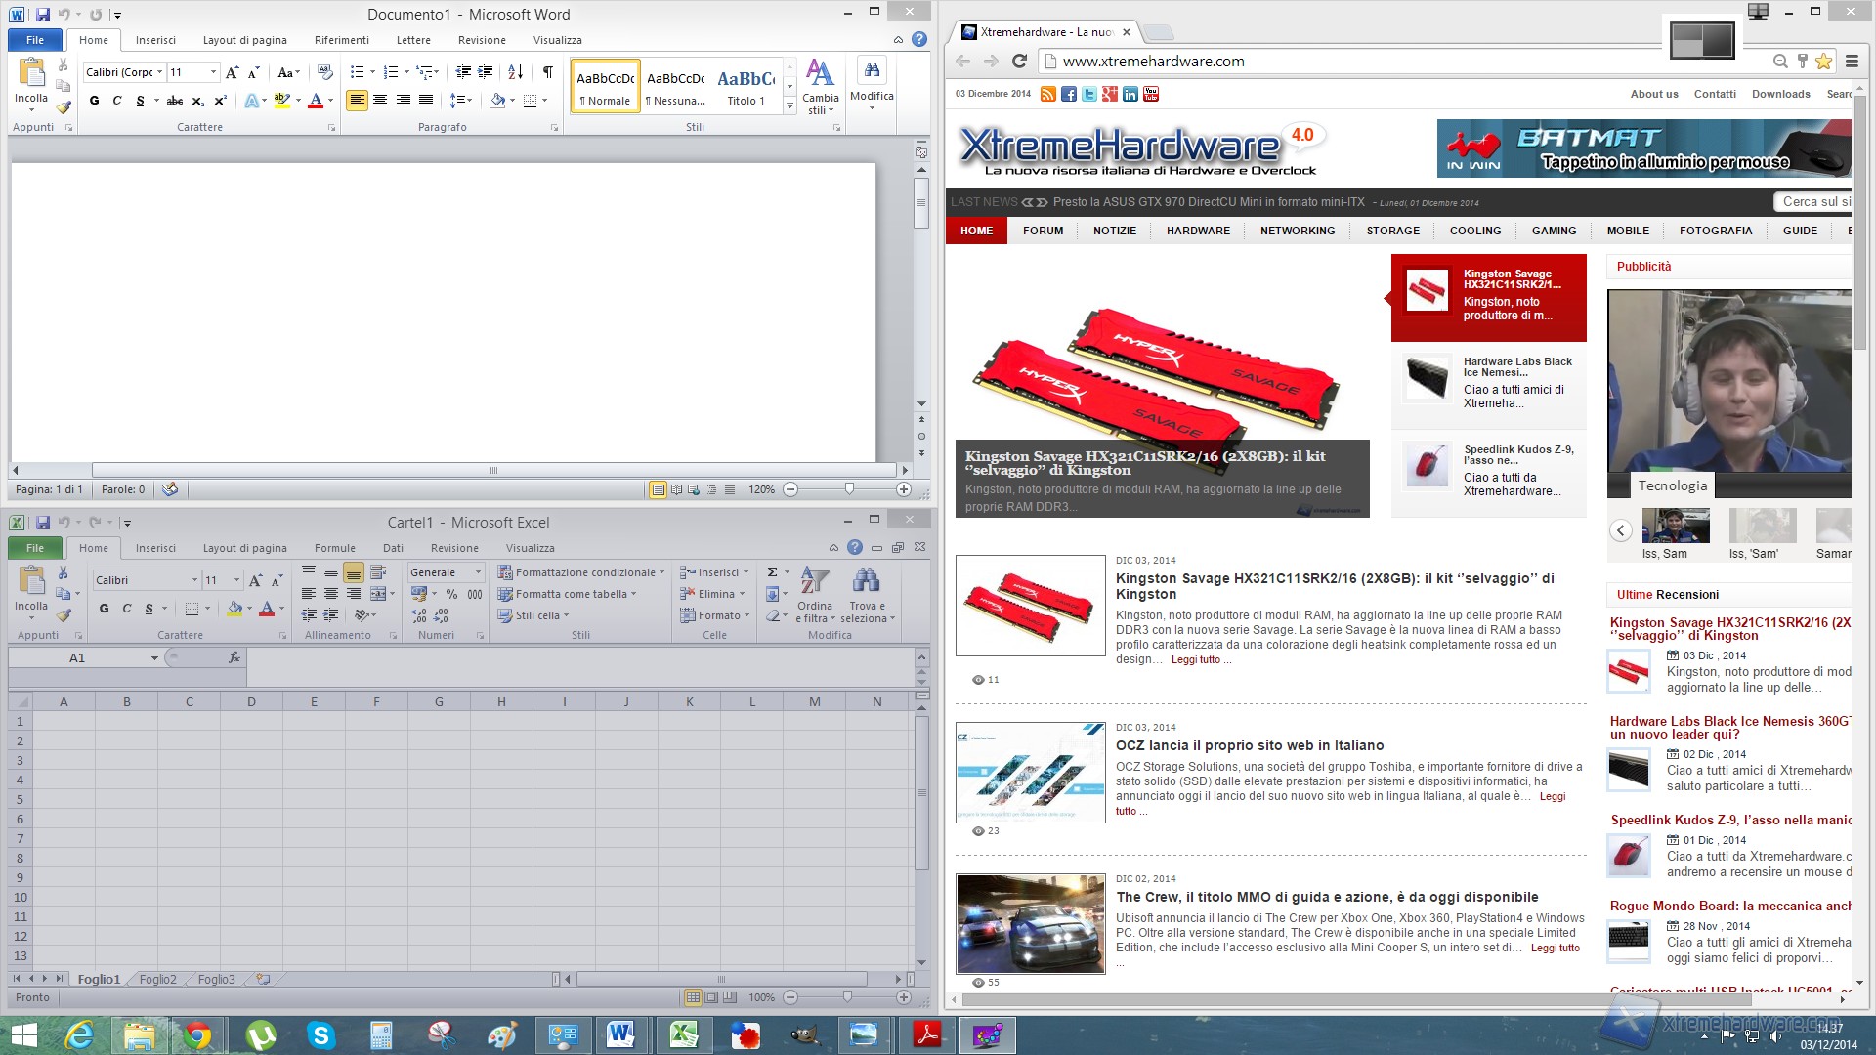
Task: Click 'Leggi tutto' on the OCZ article
Action: coord(1553,797)
